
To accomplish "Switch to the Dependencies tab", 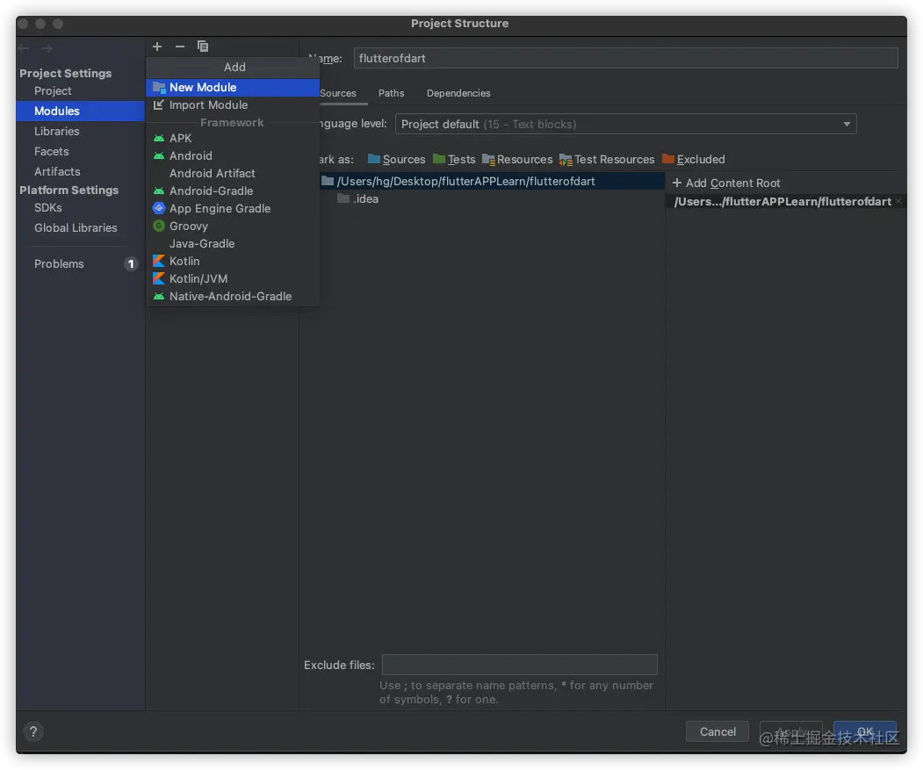I will [458, 93].
